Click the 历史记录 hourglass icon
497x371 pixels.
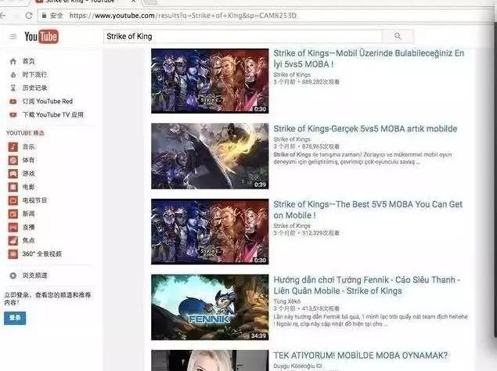[x=13, y=88]
